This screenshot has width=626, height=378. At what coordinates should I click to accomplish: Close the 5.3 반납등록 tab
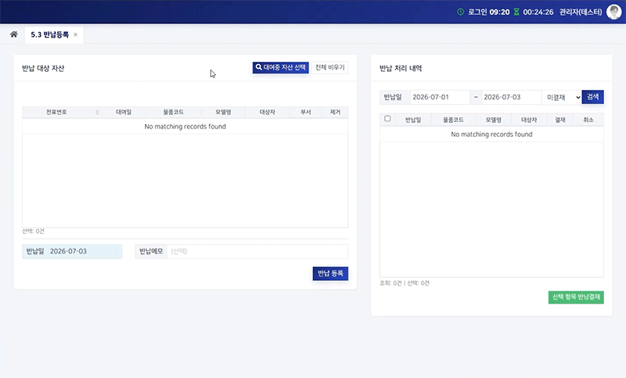pos(75,34)
